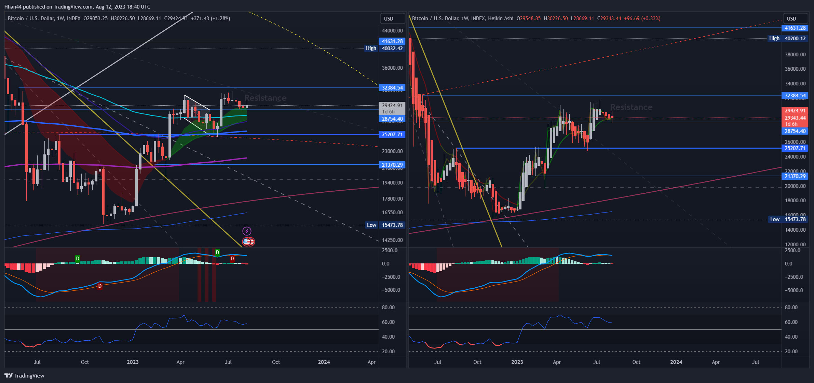Click the +371.43 (+1.28%) change value

point(211,18)
